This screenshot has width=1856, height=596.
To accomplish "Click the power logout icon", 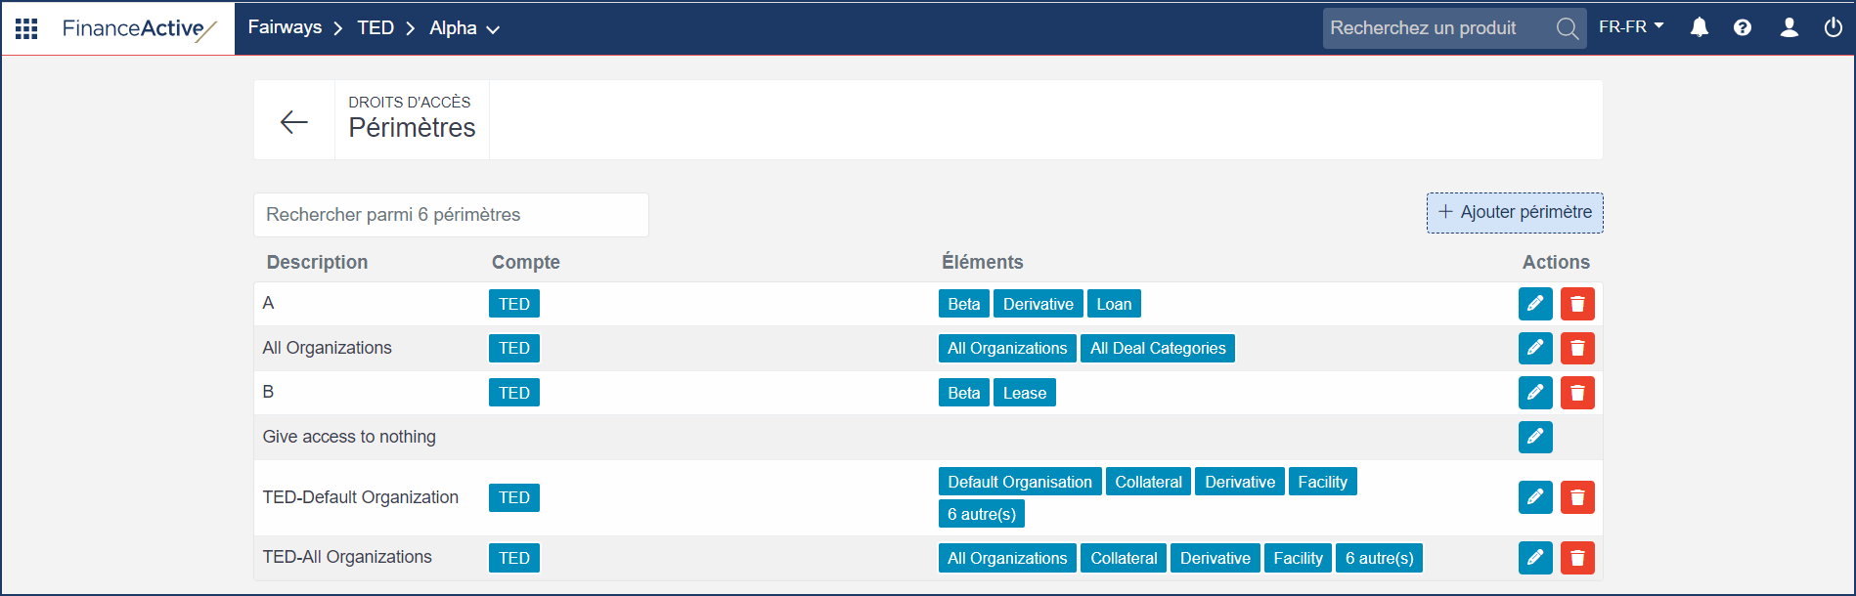I will pos(1833,27).
